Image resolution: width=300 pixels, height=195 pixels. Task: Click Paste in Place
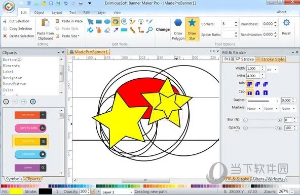pyautogui.click(x=69, y=21)
